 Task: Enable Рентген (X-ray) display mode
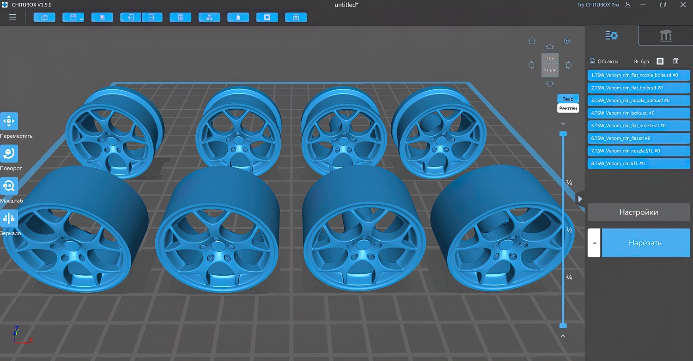click(567, 108)
